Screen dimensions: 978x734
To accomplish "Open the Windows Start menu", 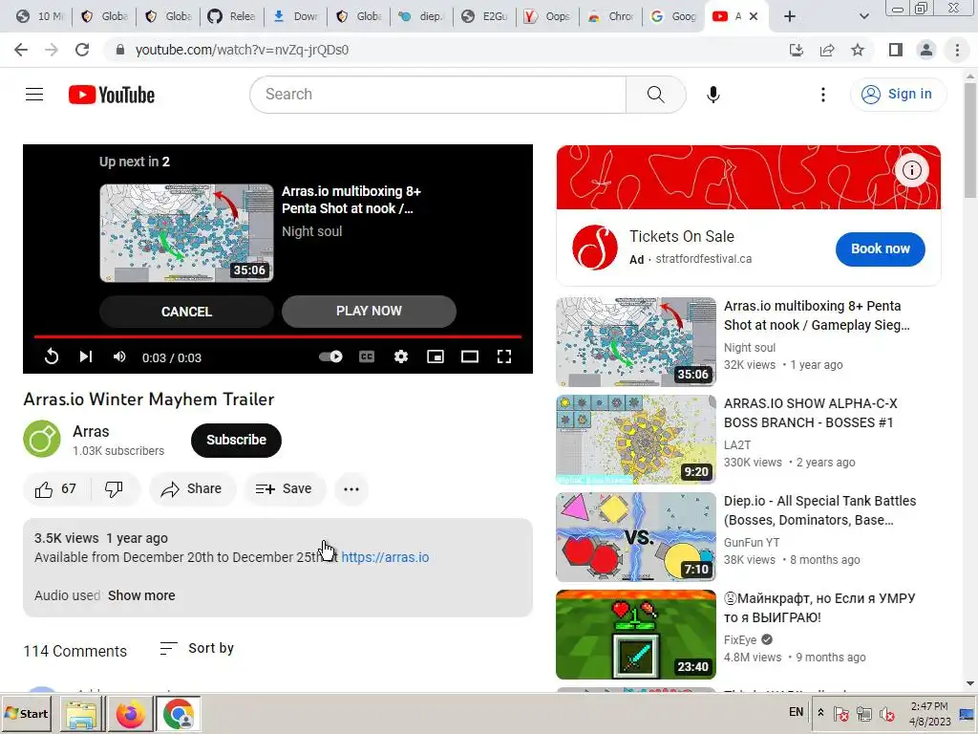I will [x=26, y=713].
